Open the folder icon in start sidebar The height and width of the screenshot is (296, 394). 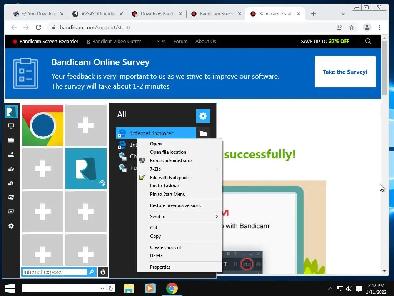[x=11, y=140]
